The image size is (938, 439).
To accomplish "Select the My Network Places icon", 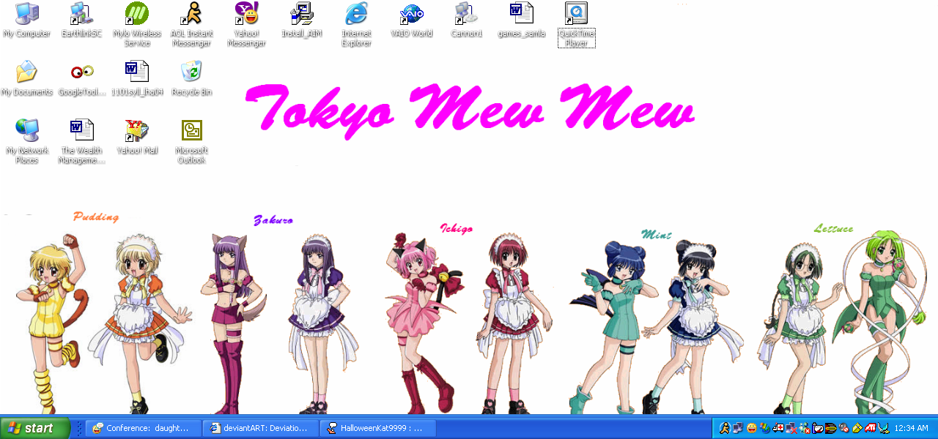I will point(26,142).
